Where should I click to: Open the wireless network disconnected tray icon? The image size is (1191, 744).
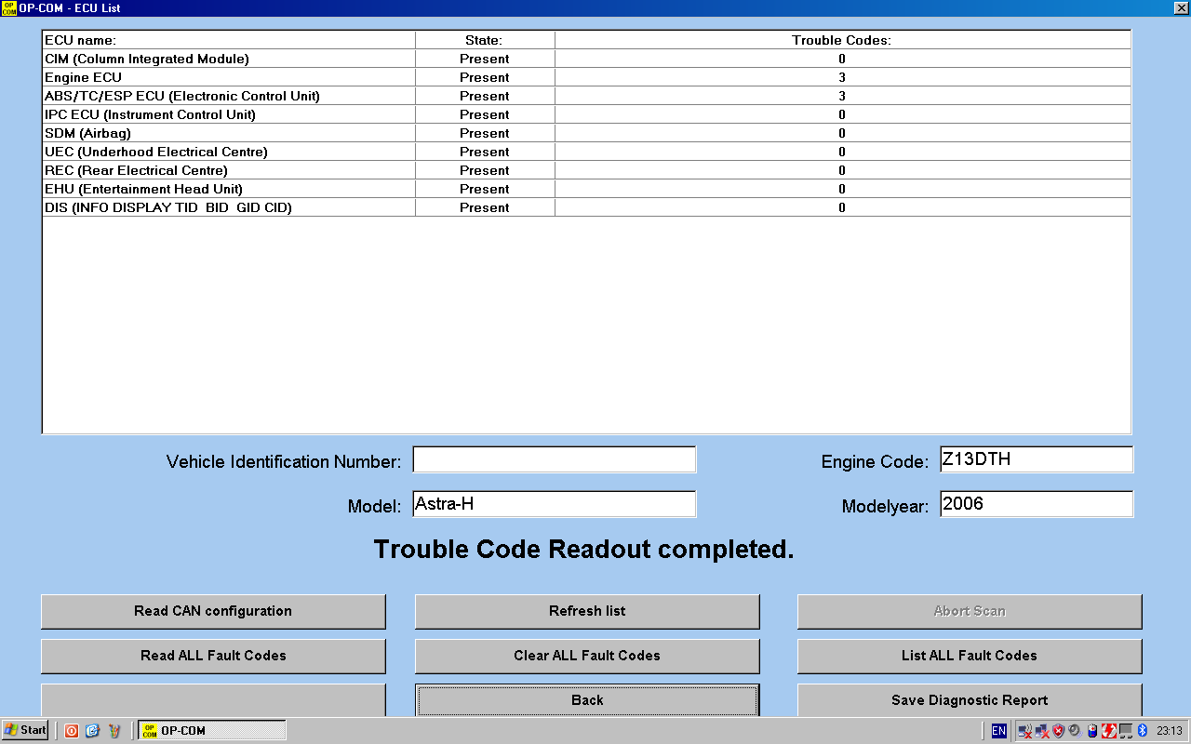tap(1025, 731)
